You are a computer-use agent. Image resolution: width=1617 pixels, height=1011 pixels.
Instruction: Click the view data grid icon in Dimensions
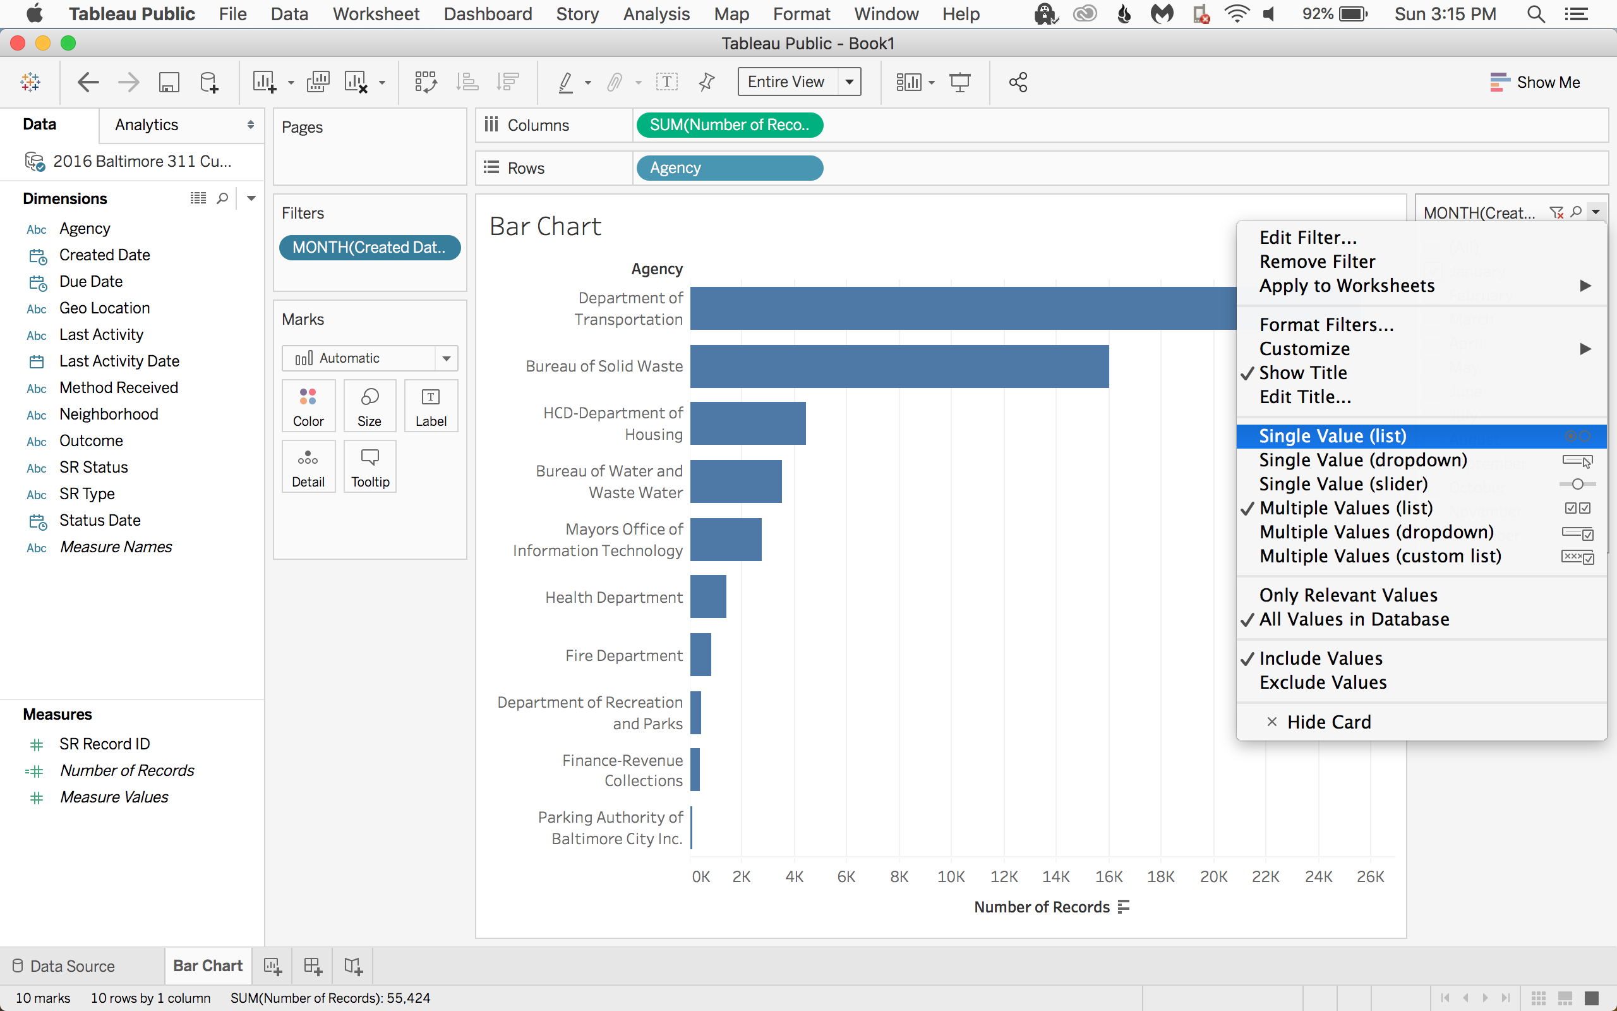pyautogui.click(x=198, y=198)
